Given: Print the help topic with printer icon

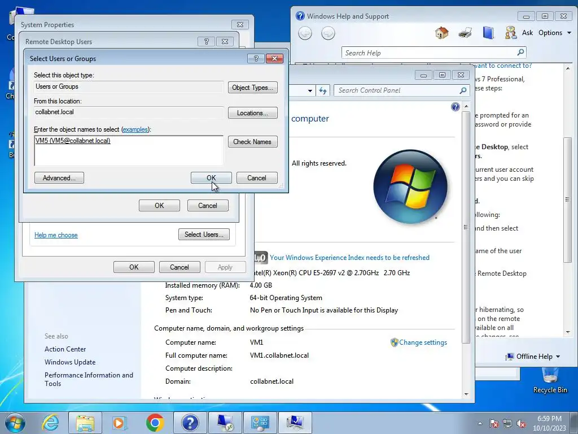Looking at the screenshot, I should point(465,33).
